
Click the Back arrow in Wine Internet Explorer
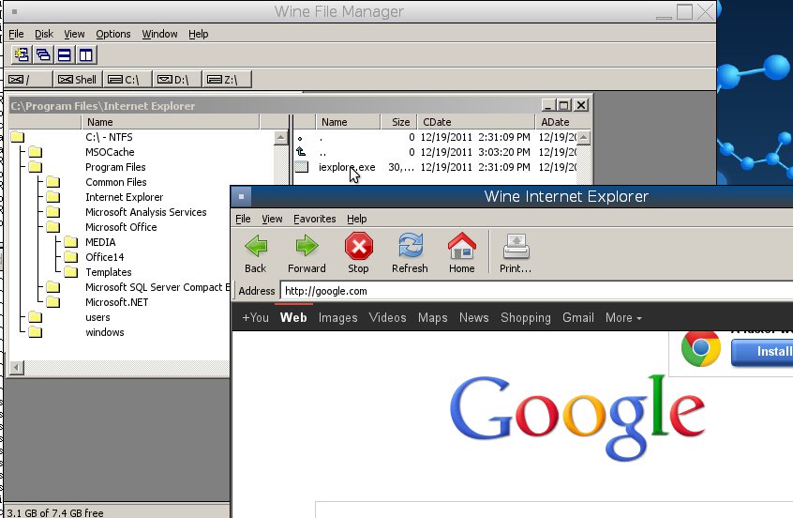255,246
